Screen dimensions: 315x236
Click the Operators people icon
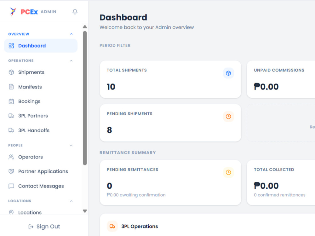(x=11, y=157)
